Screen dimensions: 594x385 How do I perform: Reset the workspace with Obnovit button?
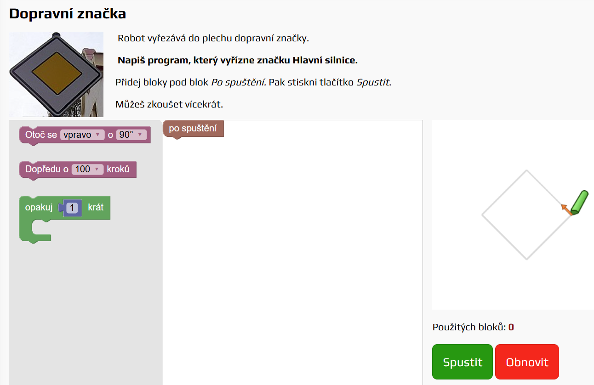[x=527, y=362]
